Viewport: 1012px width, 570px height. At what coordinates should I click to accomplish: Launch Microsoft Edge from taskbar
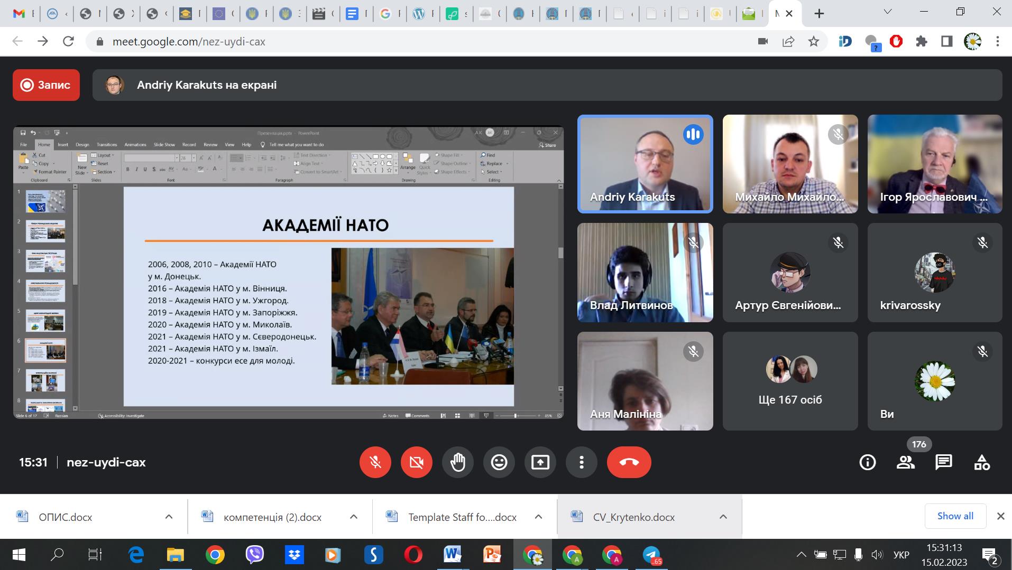pos(136,555)
